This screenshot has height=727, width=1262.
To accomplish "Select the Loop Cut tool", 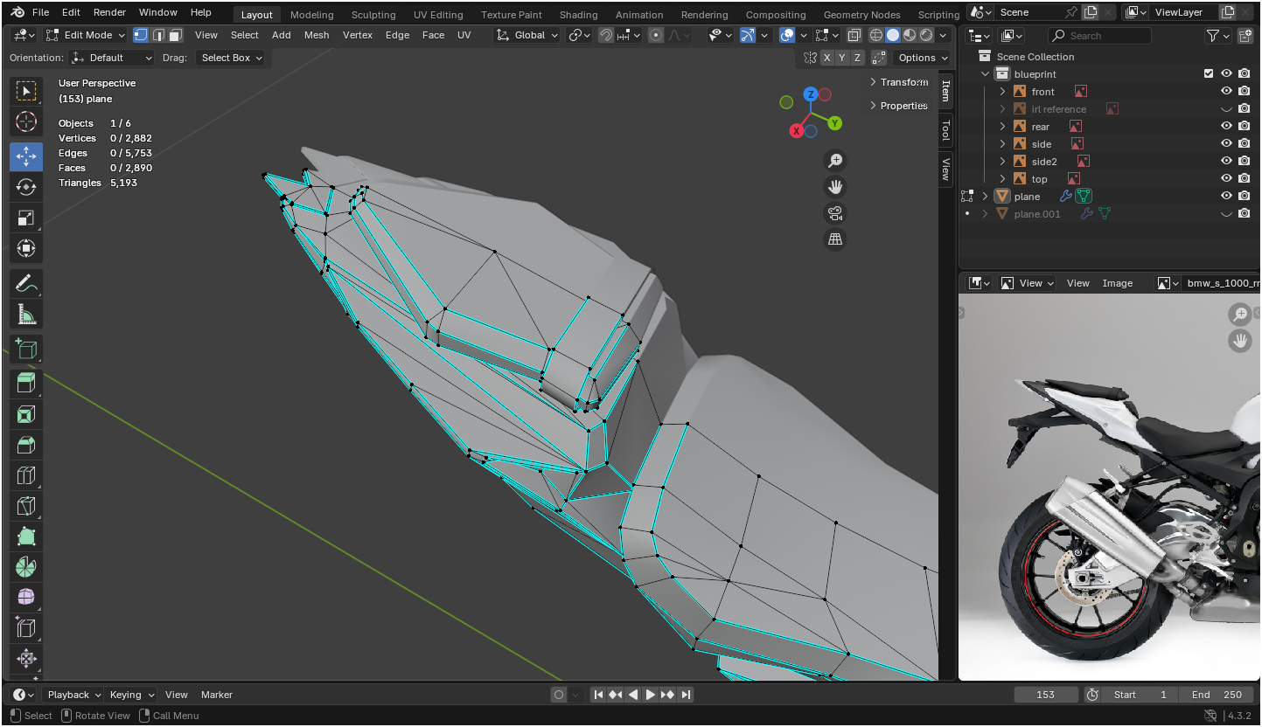I will pyautogui.click(x=26, y=475).
